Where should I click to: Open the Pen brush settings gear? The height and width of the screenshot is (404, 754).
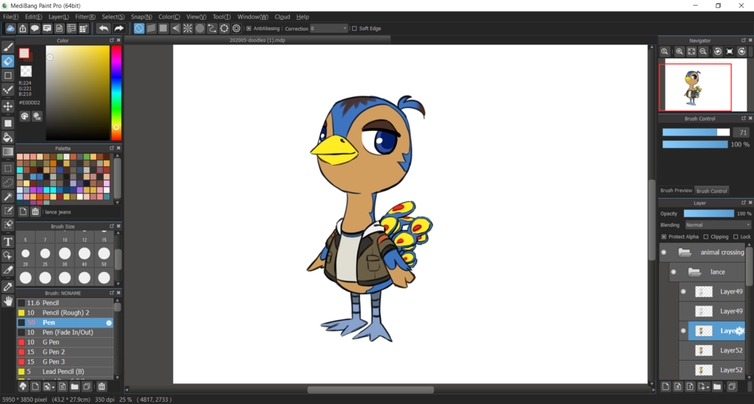tap(109, 323)
